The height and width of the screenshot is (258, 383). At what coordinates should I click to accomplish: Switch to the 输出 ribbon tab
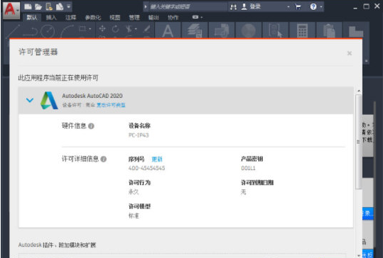pyautogui.click(x=153, y=17)
